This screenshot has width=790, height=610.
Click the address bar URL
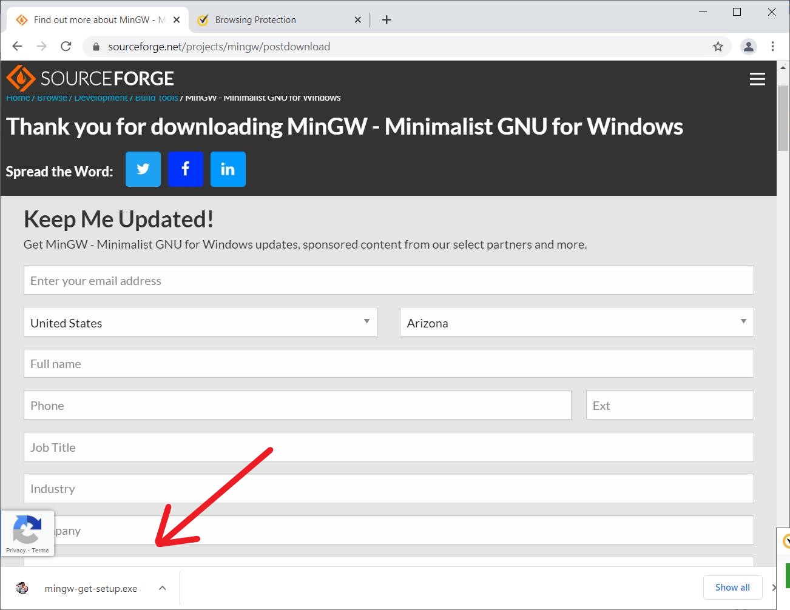pos(219,47)
